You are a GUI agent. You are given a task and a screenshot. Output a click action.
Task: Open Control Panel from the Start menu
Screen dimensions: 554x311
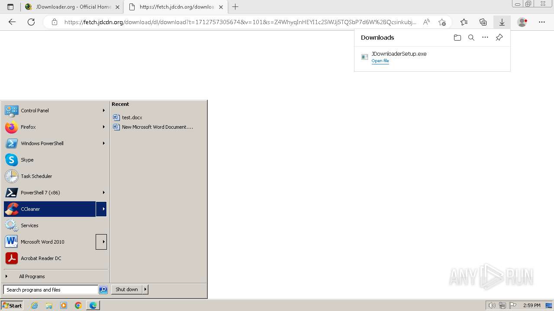coord(55,111)
